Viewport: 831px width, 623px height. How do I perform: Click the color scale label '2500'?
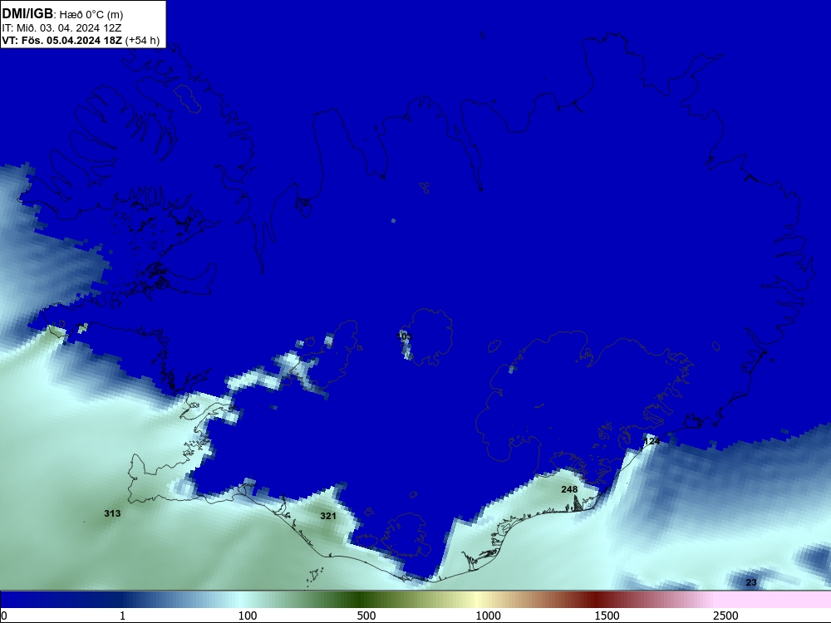click(x=725, y=616)
